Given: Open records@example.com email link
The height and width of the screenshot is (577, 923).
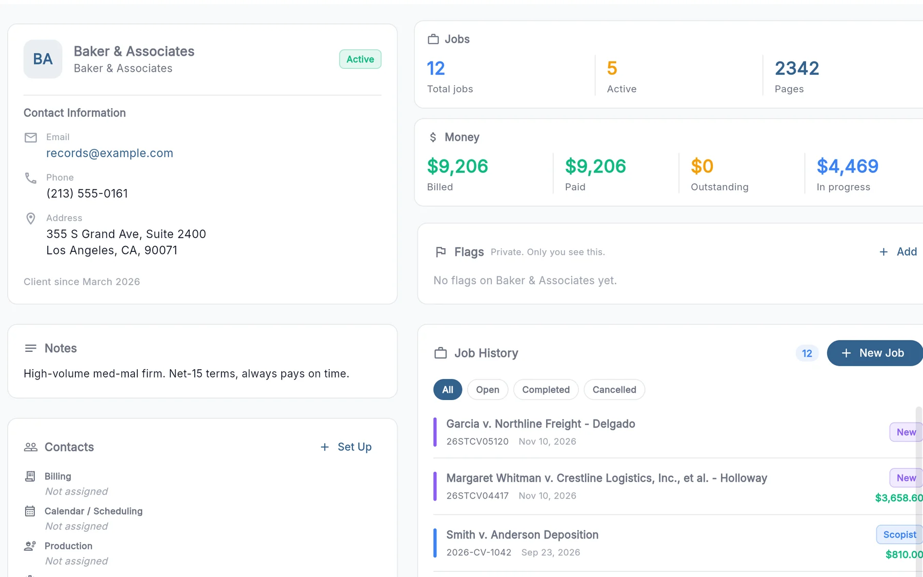Looking at the screenshot, I should [x=110, y=153].
